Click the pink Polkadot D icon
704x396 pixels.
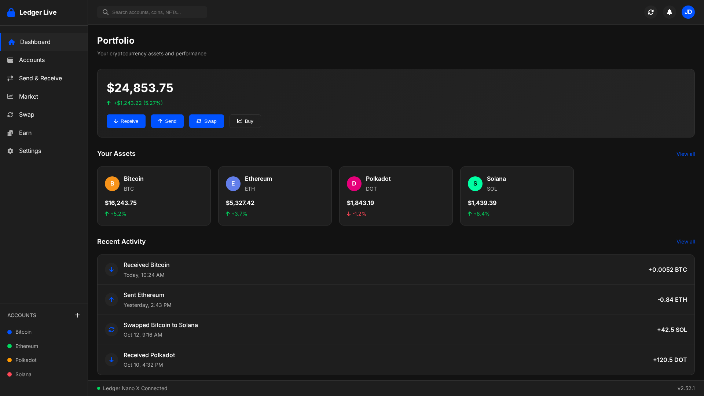(x=354, y=184)
